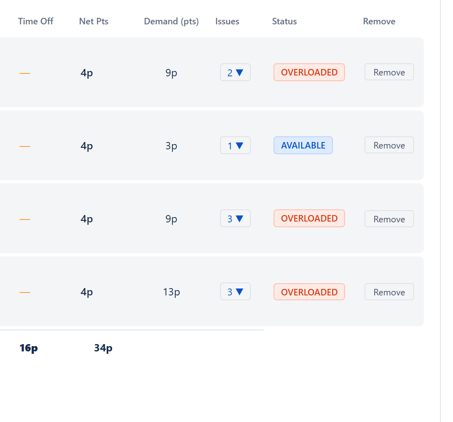Click the Time Off column header
This screenshot has width=453, height=422.
coord(36,22)
